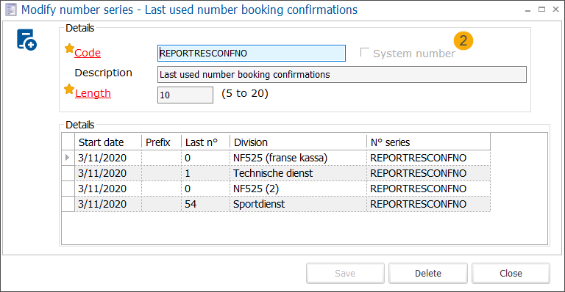Viewport: 565px width, 292px height.
Task: Click N° series cell of Sportdienst row
Action: coord(428,204)
